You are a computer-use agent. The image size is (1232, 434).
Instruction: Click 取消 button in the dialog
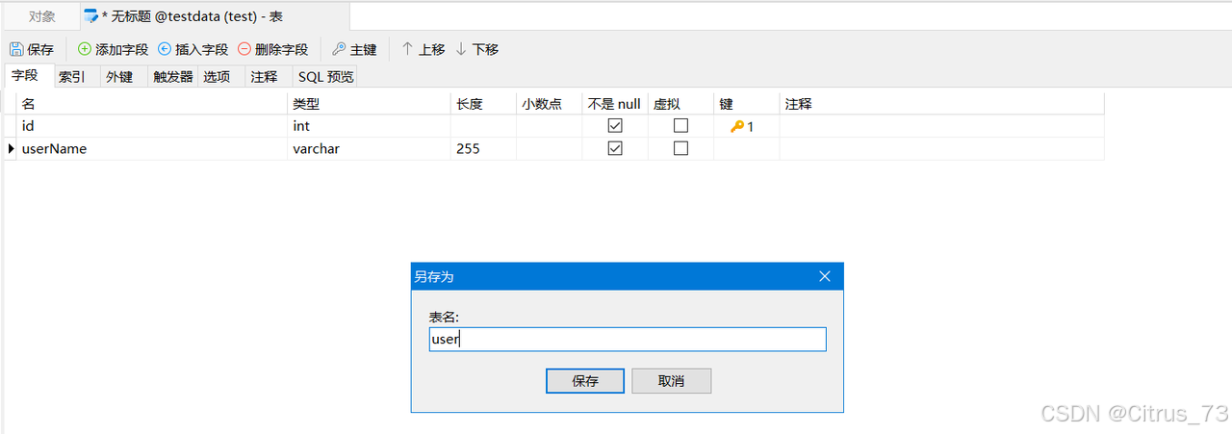pos(671,381)
